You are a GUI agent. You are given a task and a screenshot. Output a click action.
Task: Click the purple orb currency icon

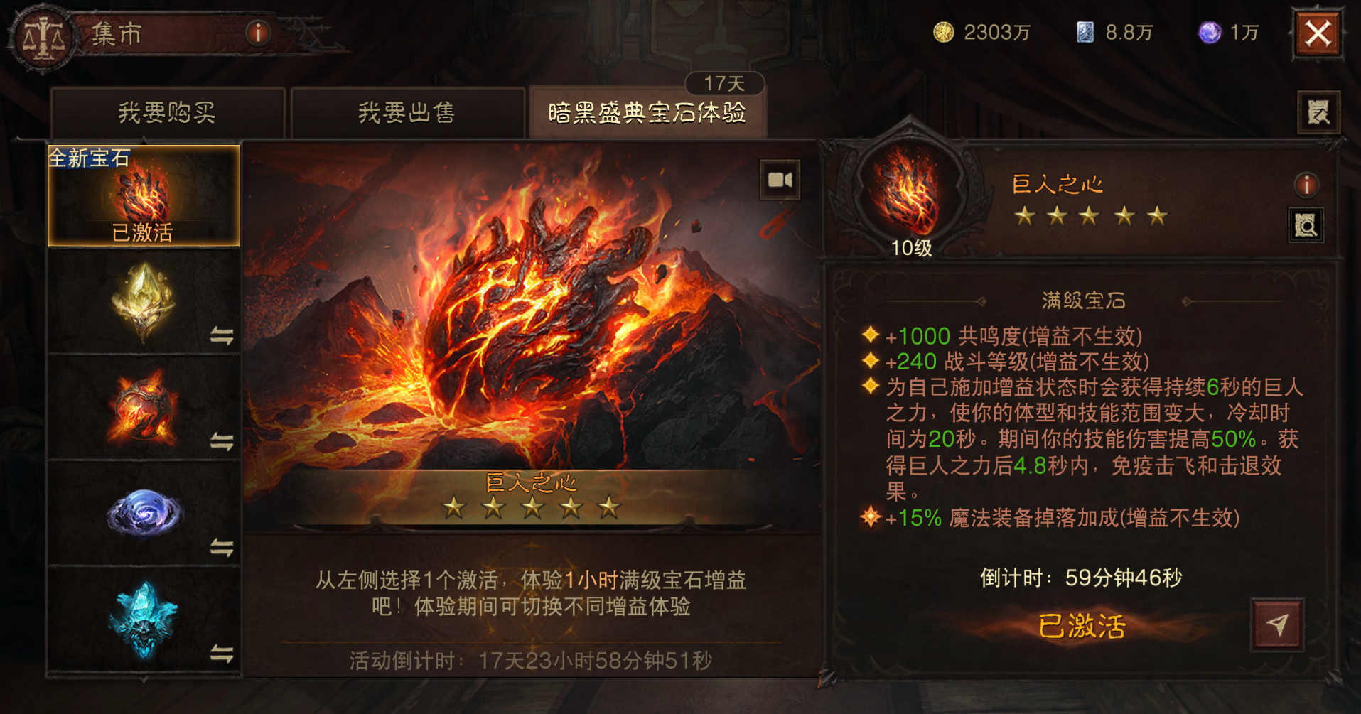pyautogui.click(x=1209, y=32)
